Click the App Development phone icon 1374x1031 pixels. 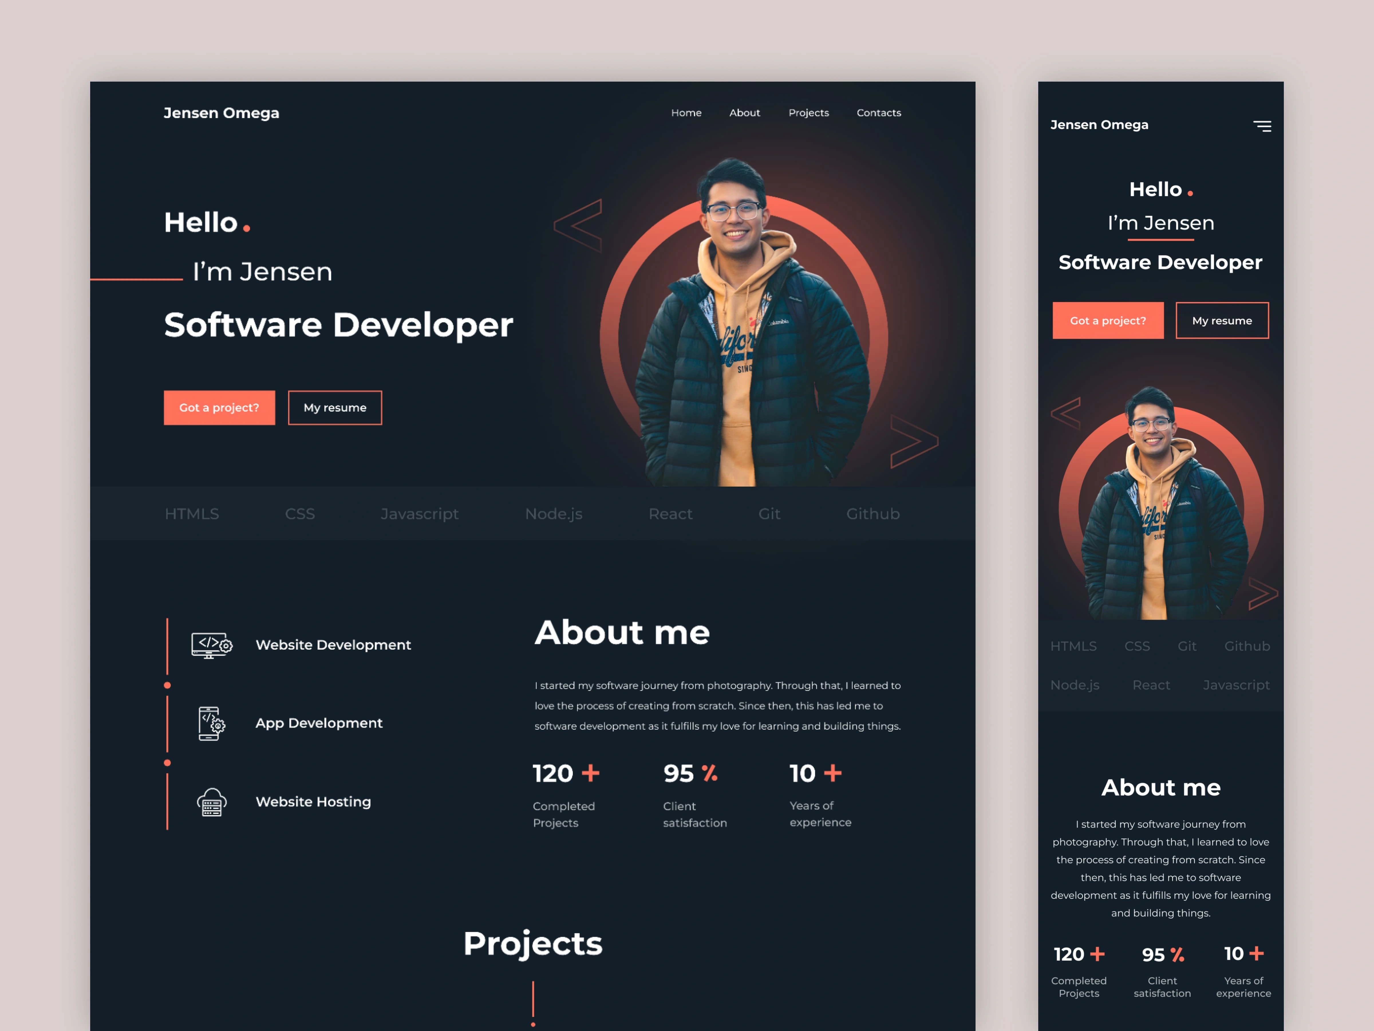(x=211, y=723)
